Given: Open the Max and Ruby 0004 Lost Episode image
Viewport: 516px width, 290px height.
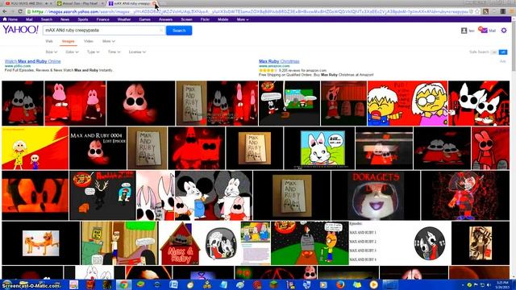Looking at the screenshot, I should pos(98,148).
